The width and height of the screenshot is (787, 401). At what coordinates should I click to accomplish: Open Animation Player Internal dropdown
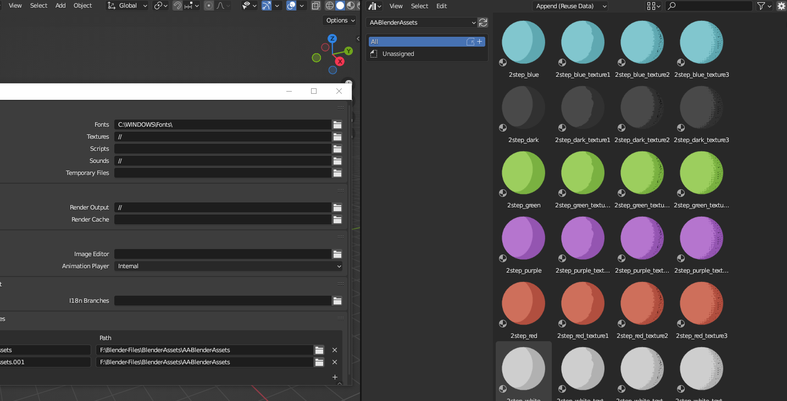tap(229, 266)
